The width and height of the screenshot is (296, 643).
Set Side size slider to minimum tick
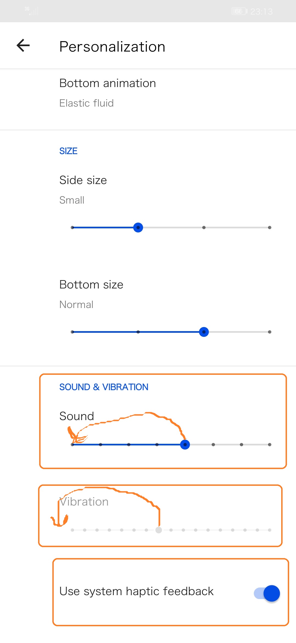(72, 228)
